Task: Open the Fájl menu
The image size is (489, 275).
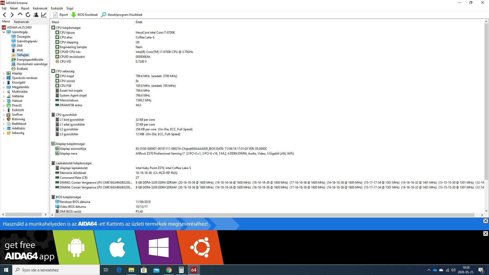Action: [4, 8]
